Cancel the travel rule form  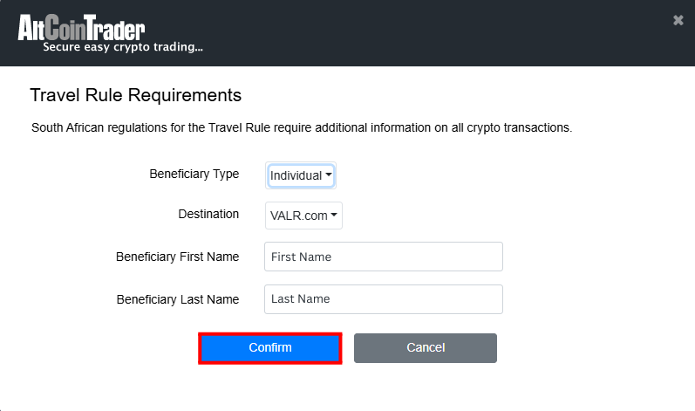click(425, 348)
